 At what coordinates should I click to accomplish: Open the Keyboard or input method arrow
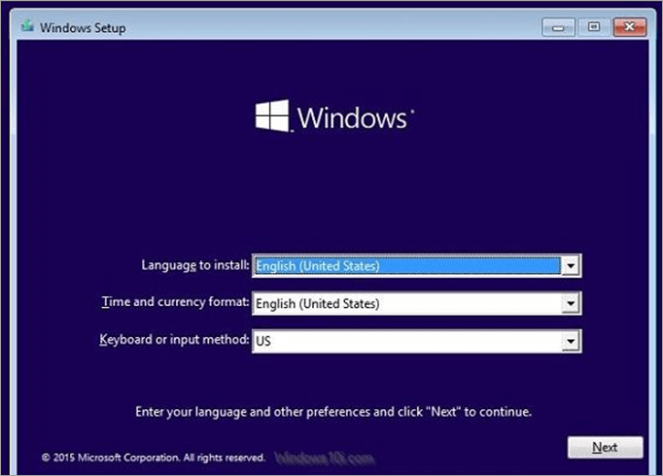[571, 341]
